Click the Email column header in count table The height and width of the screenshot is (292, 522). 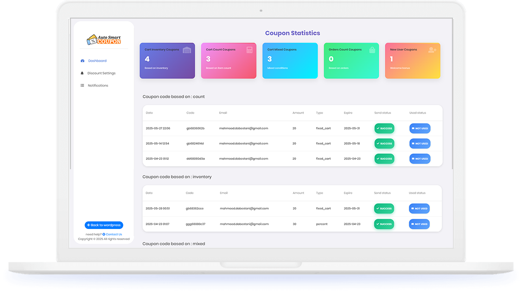tap(223, 113)
